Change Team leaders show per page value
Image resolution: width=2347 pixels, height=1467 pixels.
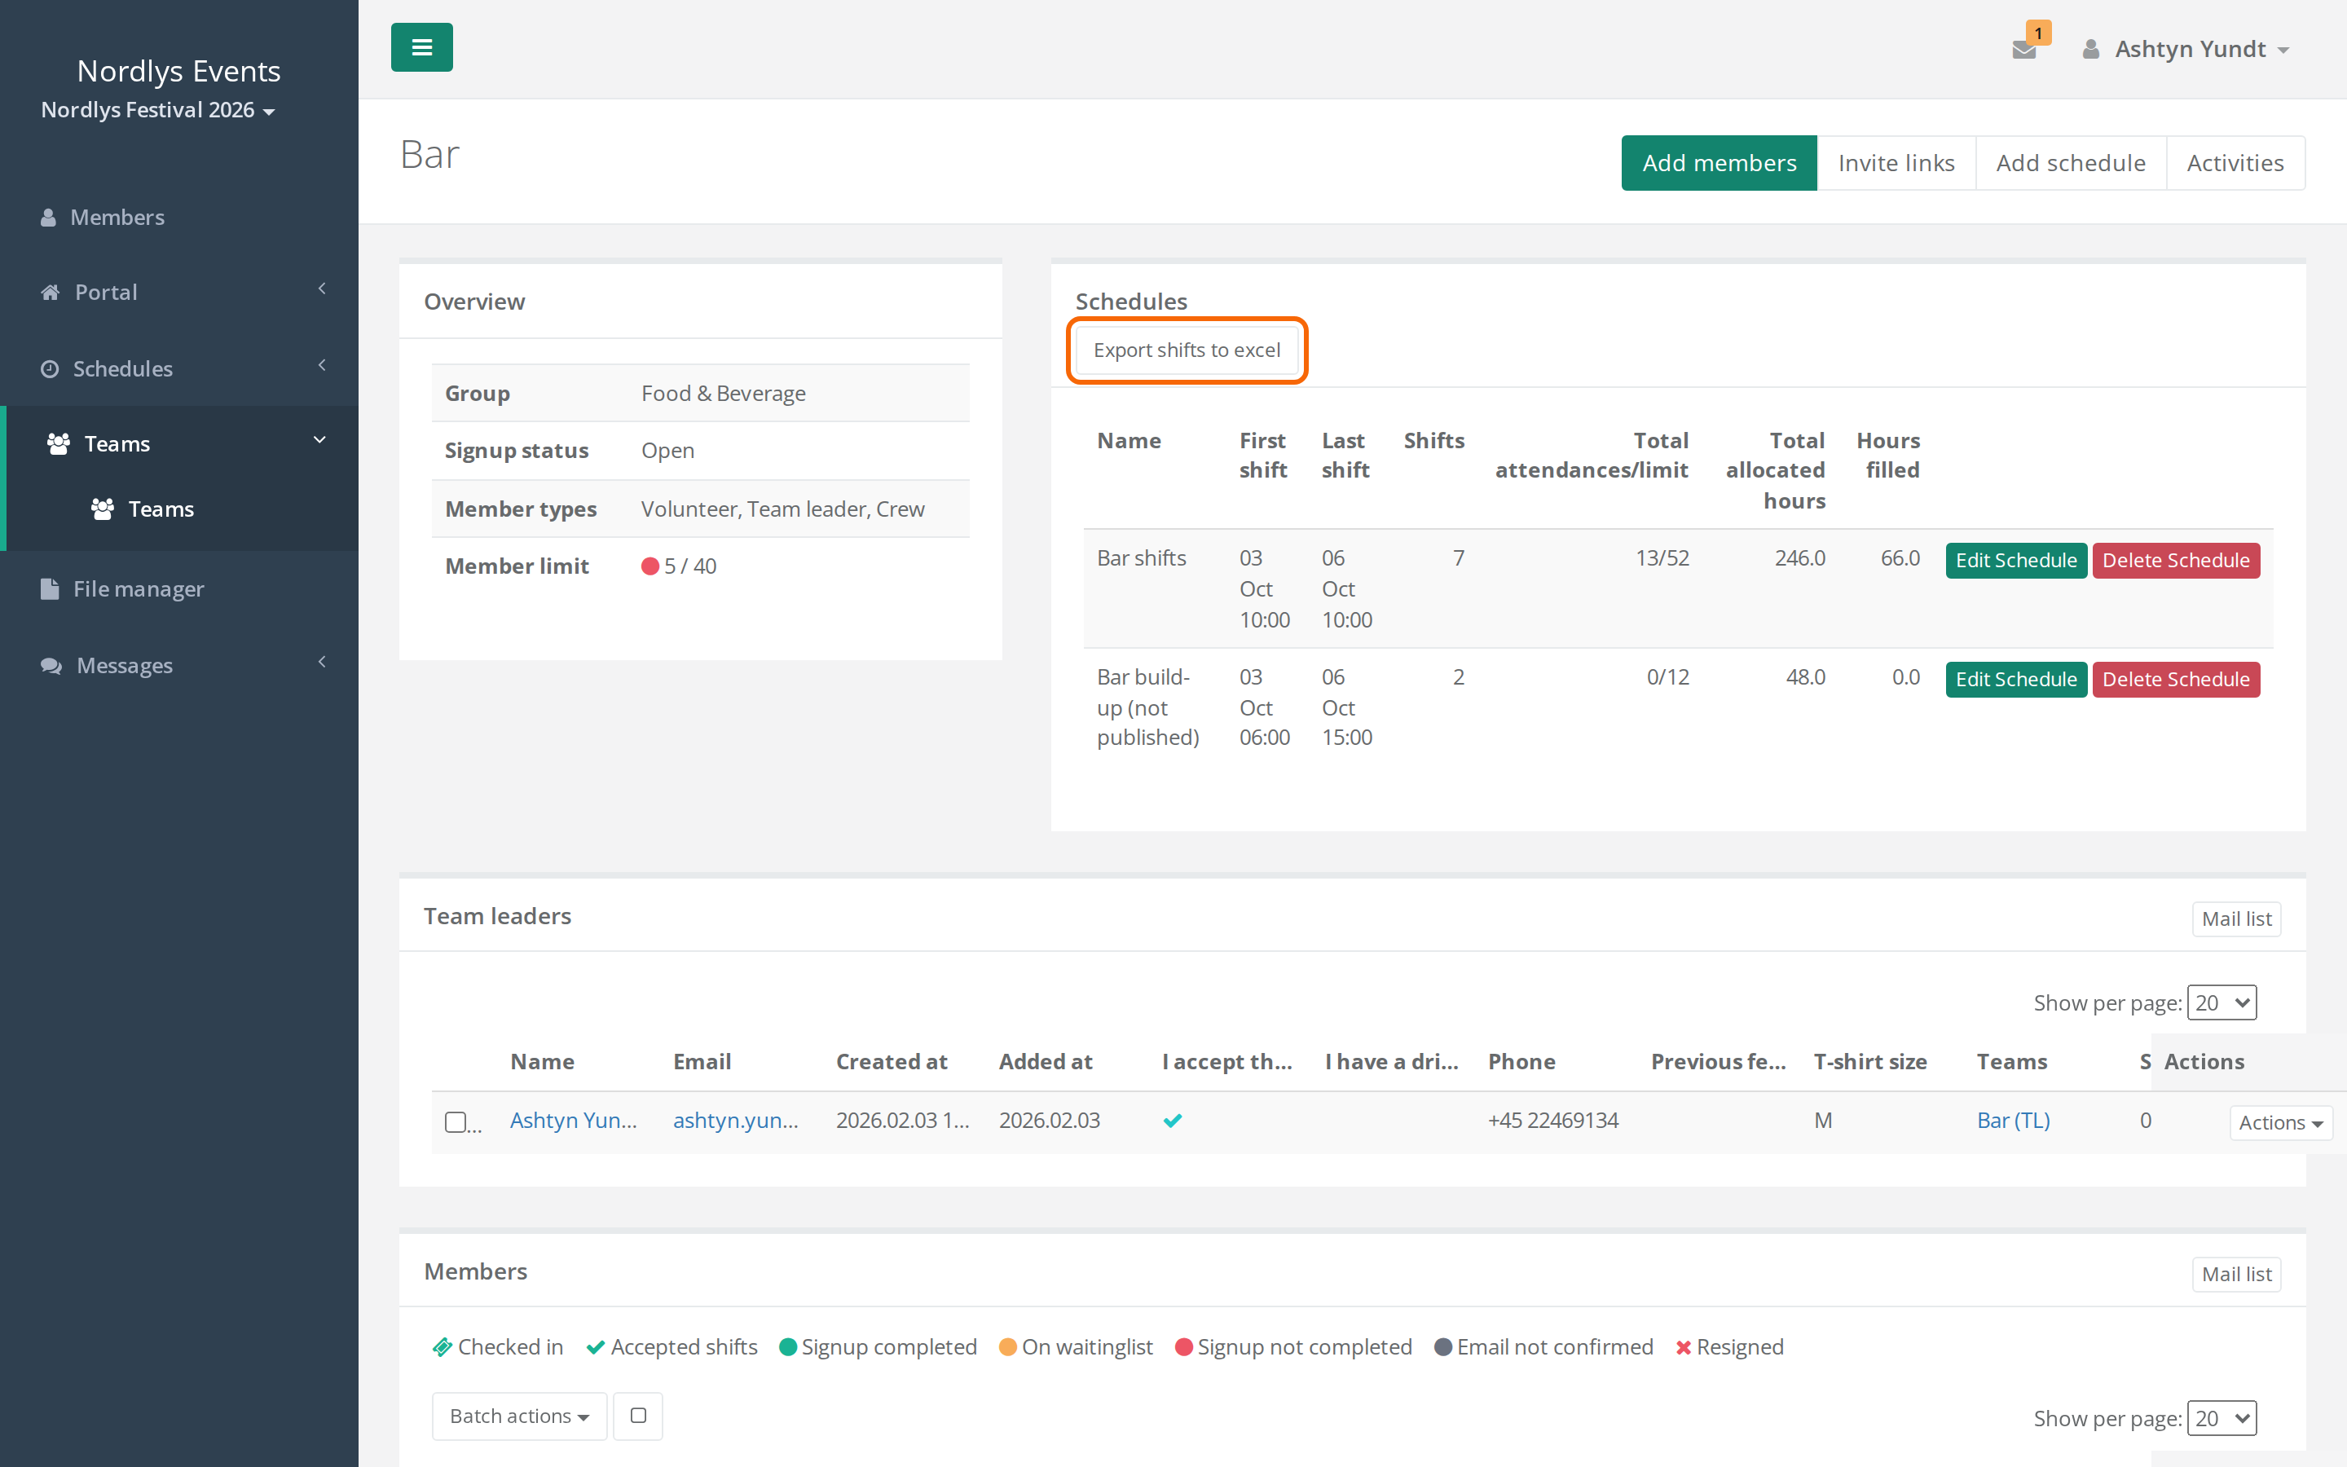[x=2222, y=1002]
